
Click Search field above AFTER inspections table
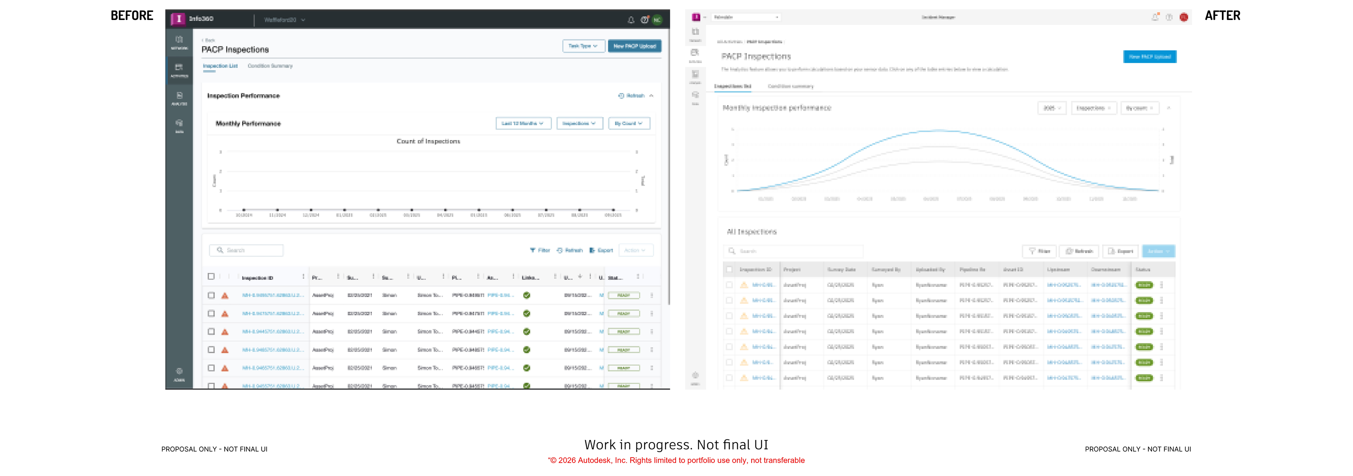pos(793,252)
